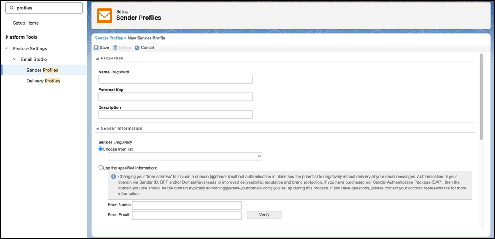
Task: Open Delivery Profiles in the sidebar
Action: coord(44,81)
